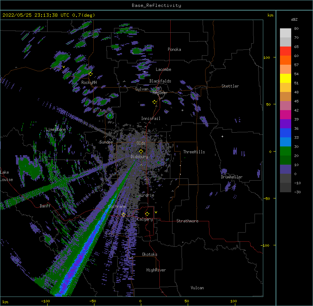Image resolution: width=313 pixels, height=306 pixels.
Task: Click the -100 tick on the bottom axis
Action: 45,301
